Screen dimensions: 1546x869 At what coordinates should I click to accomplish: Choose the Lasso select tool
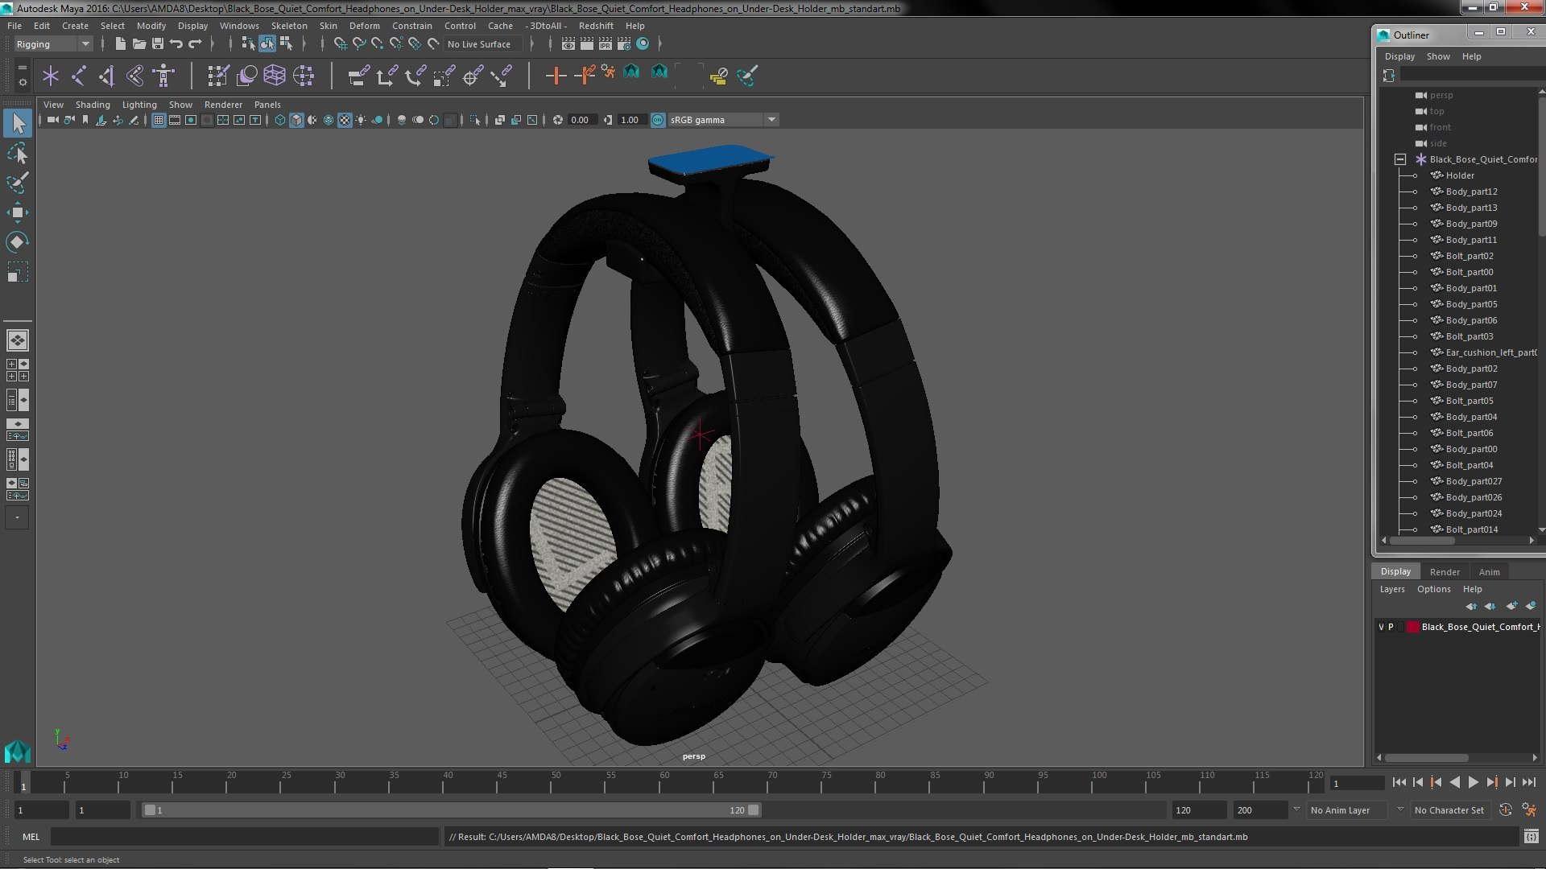click(18, 153)
